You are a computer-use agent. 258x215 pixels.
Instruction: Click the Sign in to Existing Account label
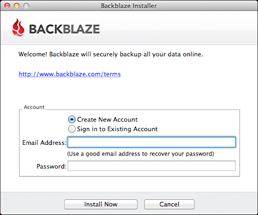[117, 129]
